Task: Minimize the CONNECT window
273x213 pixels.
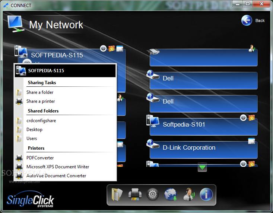Action: point(238,4)
